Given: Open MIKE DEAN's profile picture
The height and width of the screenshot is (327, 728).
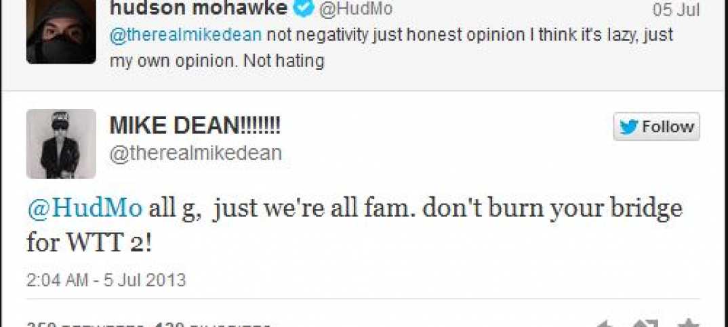Looking at the screenshot, I should click(61, 144).
